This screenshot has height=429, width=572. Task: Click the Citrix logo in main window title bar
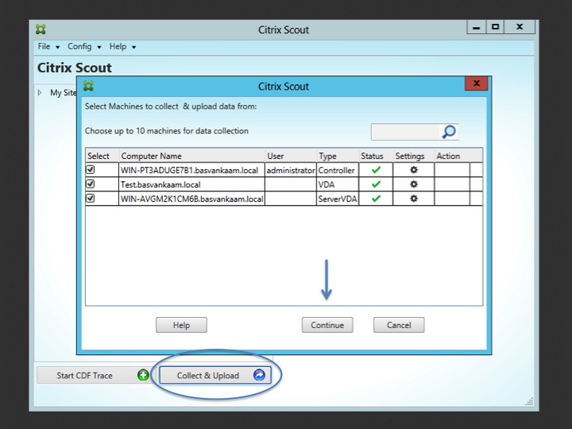pos(41,29)
